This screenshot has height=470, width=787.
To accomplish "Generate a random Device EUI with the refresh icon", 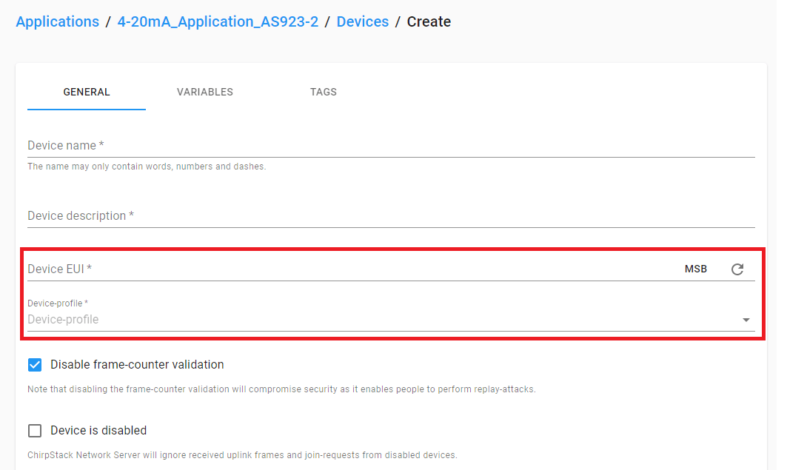I will [x=737, y=269].
